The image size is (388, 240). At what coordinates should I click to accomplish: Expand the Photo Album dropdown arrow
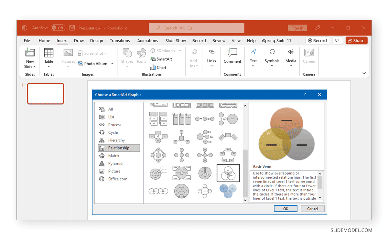point(112,63)
